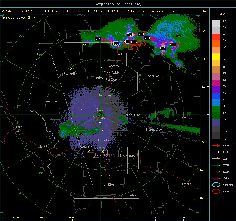Click the Composite_Reflectivity title
Image resolution: width=236 pixels, height=221 pixels.
pos(118,4)
